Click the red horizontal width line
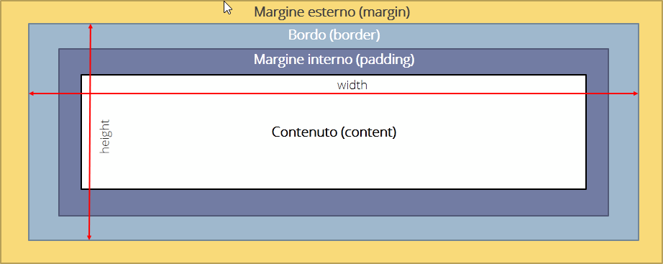This screenshot has width=663, height=264. coord(334,94)
